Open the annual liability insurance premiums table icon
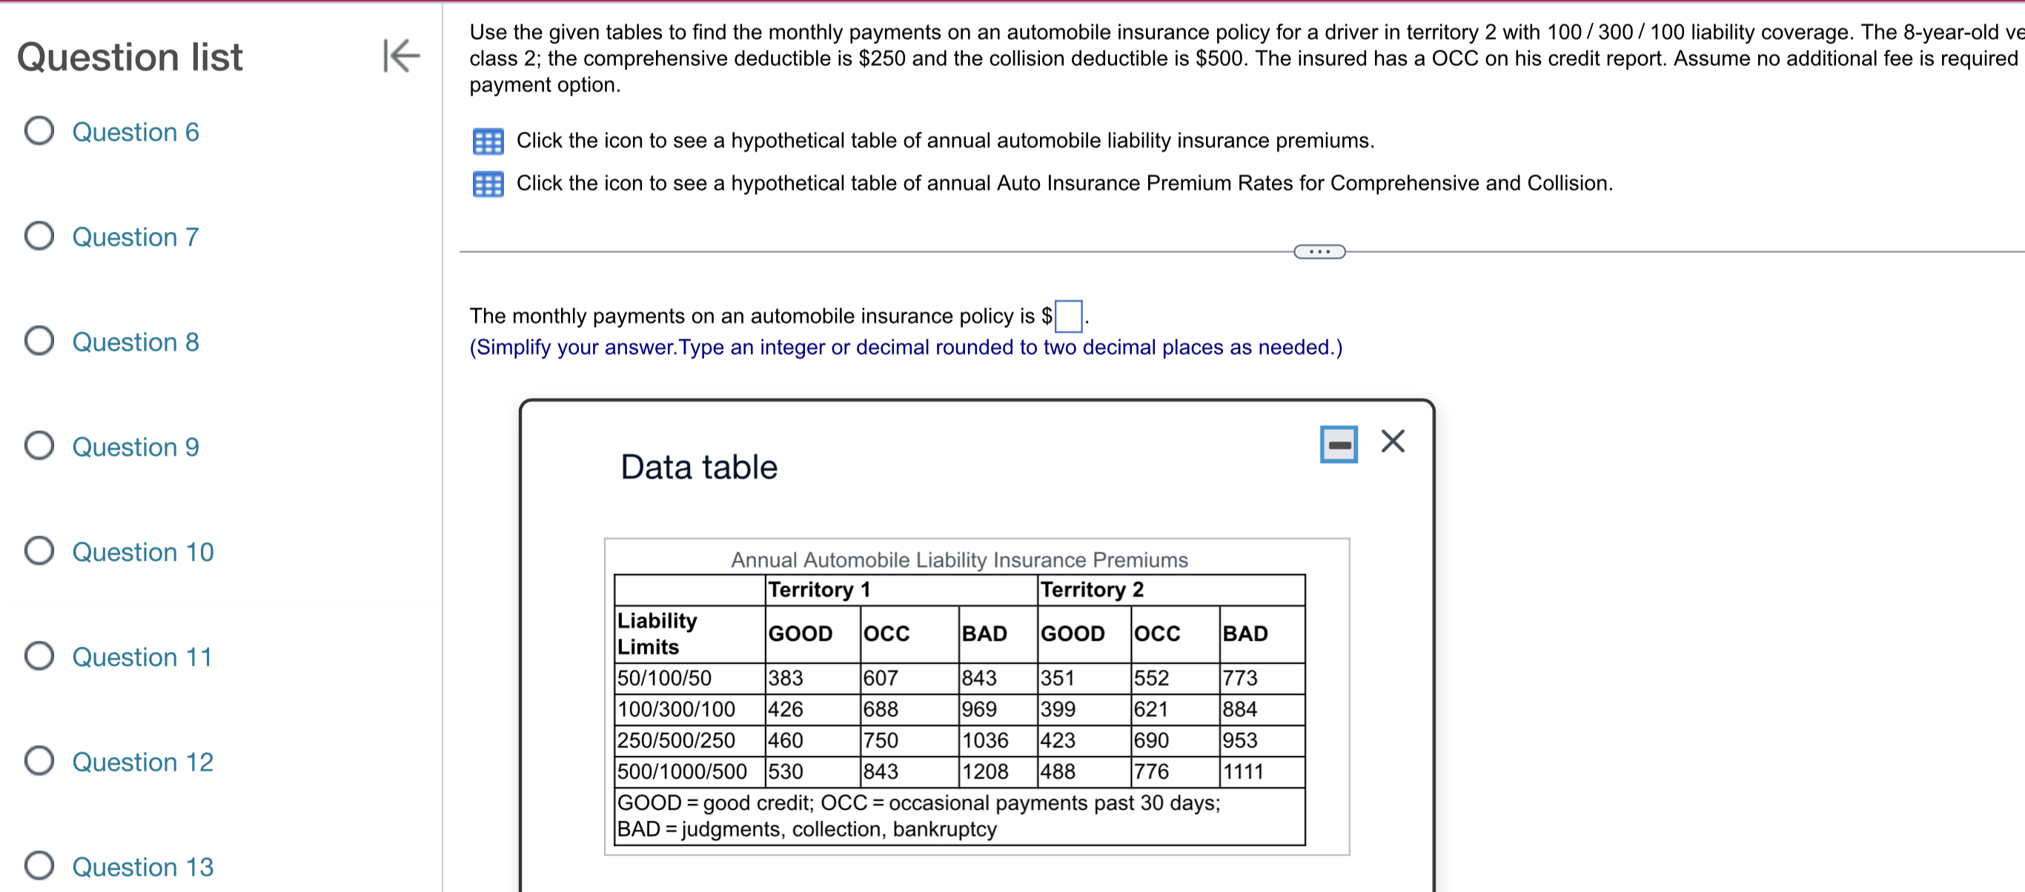This screenshot has width=2025, height=892. tap(488, 142)
